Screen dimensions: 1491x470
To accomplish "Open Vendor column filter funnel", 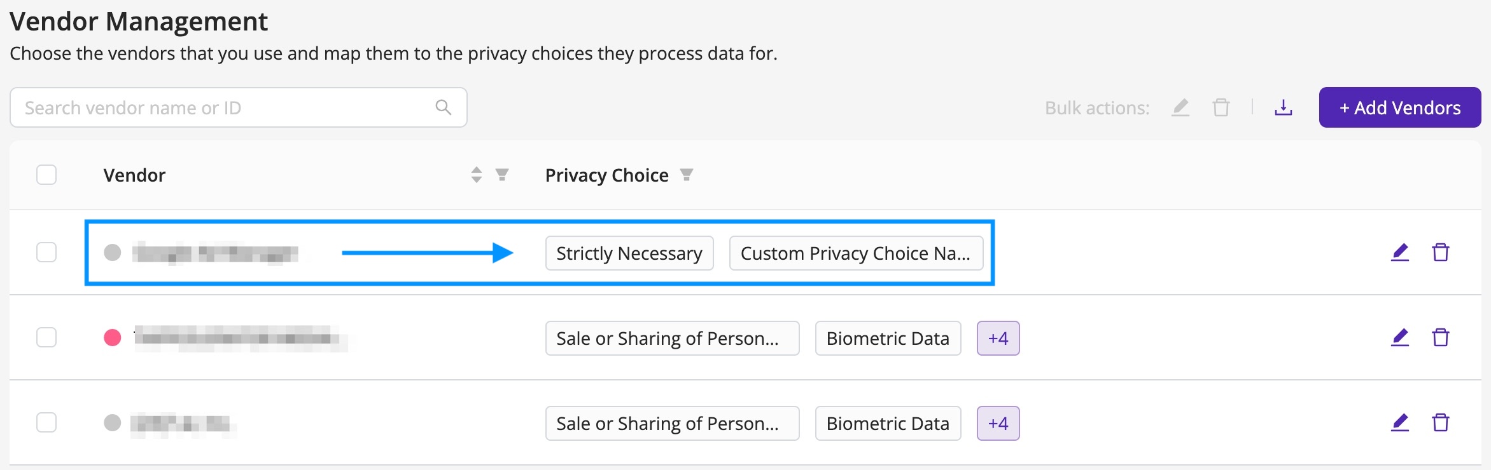I will tap(502, 175).
